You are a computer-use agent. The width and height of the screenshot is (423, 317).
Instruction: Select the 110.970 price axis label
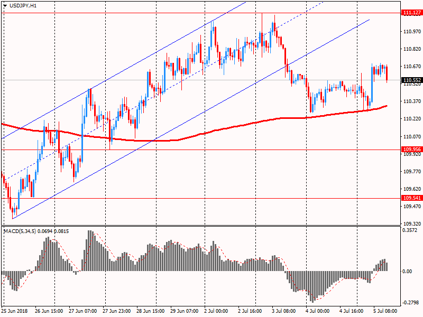click(412, 32)
